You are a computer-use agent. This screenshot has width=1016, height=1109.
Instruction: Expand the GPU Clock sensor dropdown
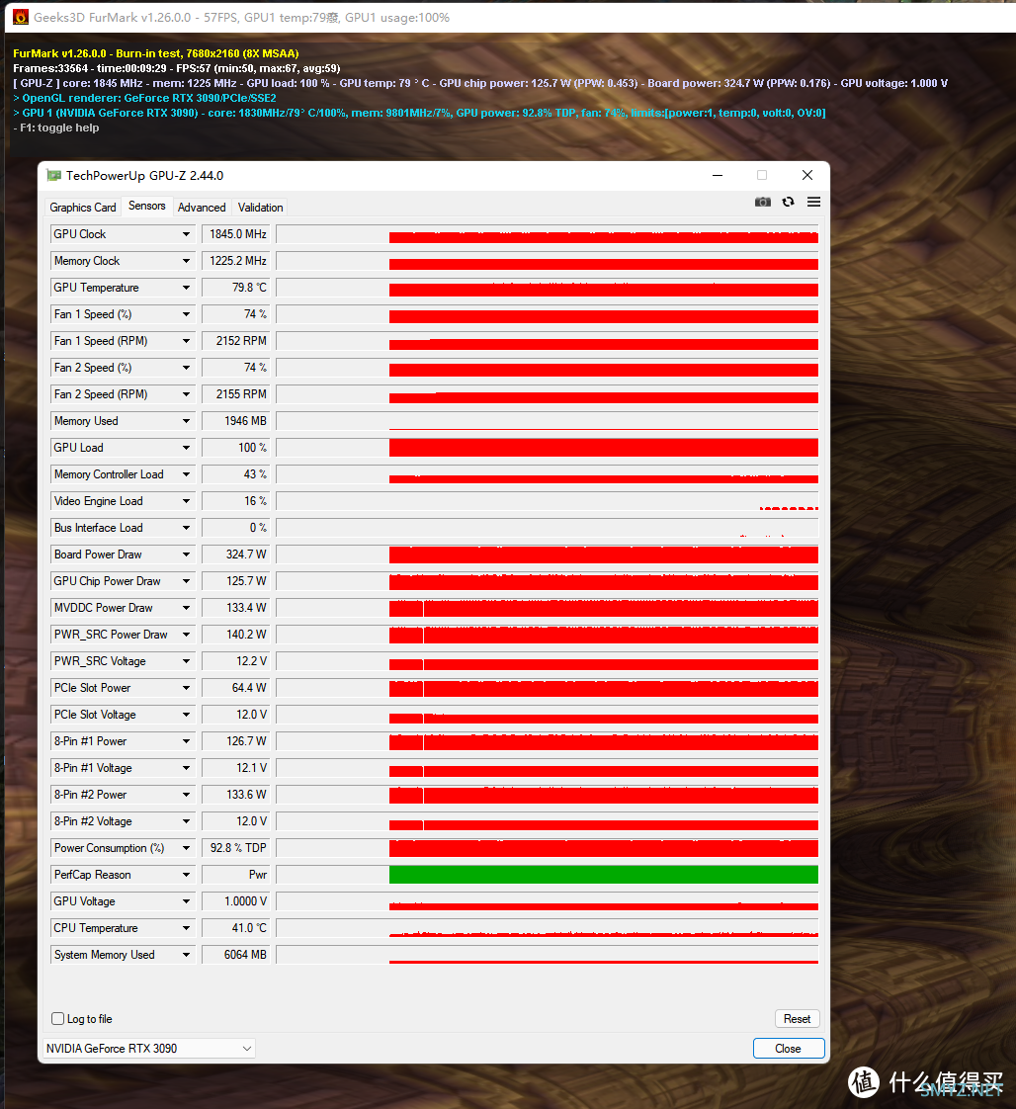(x=186, y=234)
